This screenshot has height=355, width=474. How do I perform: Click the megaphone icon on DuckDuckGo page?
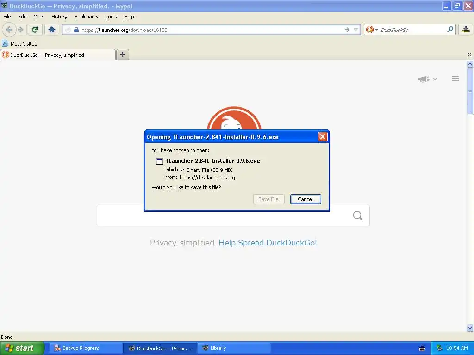(424, 79)
